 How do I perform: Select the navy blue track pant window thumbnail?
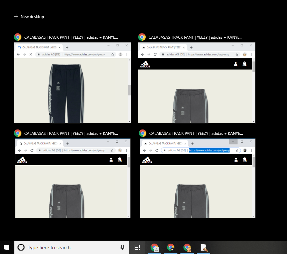tap(72, 90)
